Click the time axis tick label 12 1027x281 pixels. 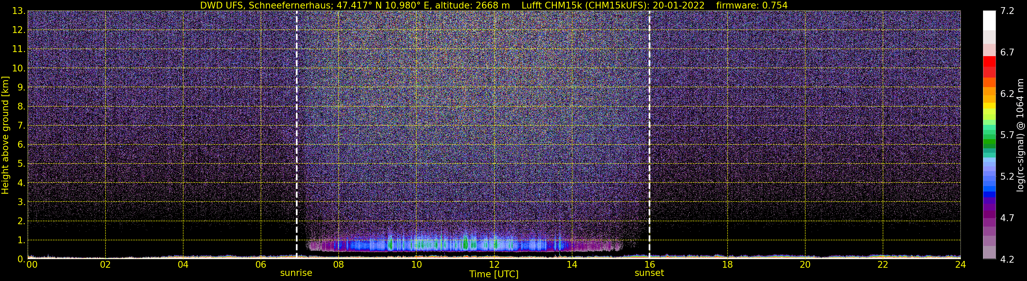pyautogui.click(x=494, y=265)
